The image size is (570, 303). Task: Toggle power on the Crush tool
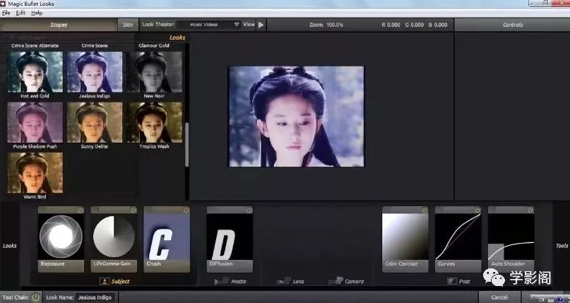186,210
